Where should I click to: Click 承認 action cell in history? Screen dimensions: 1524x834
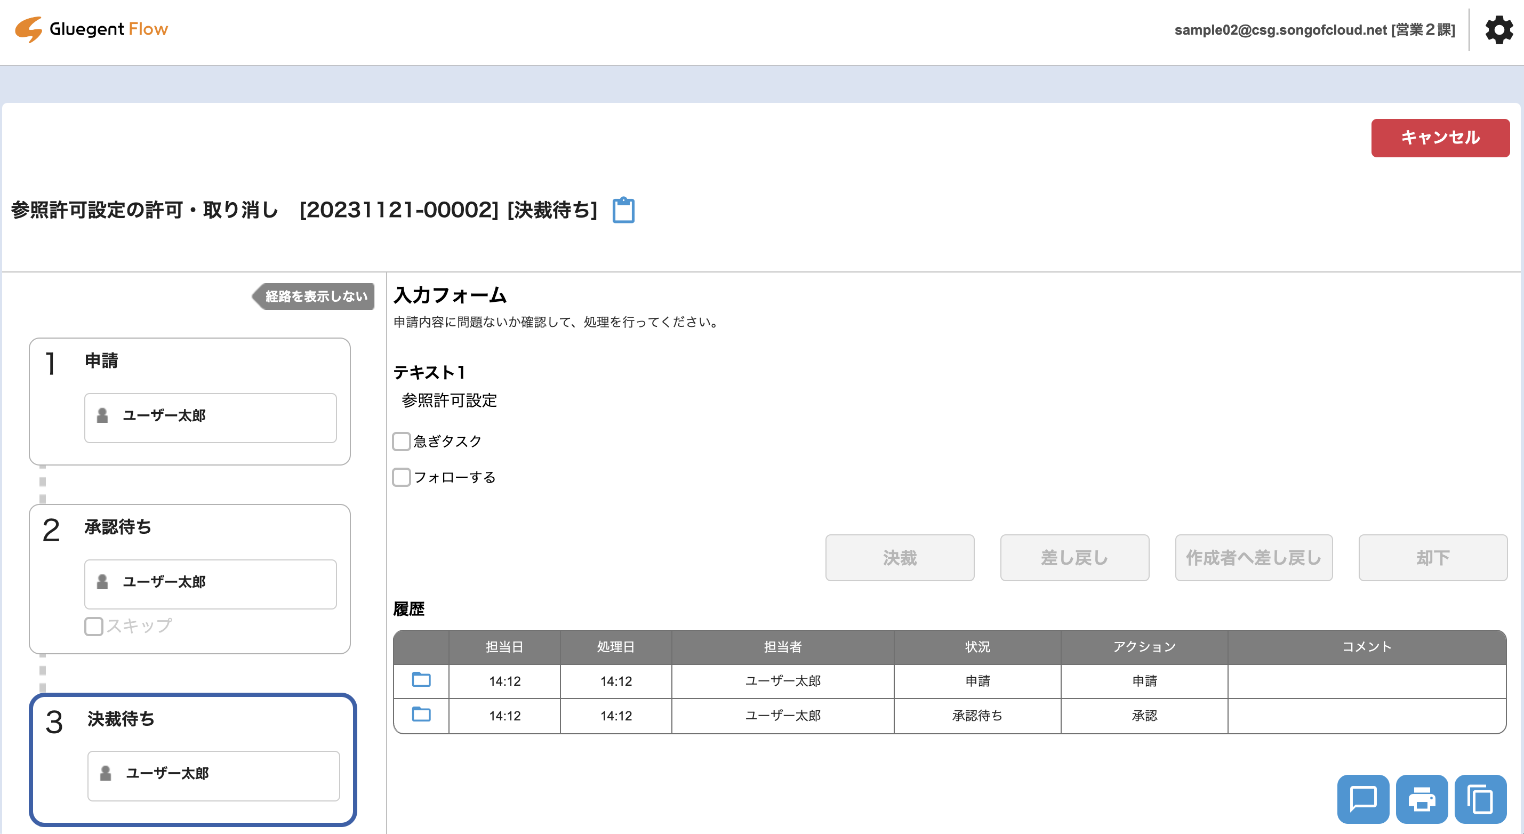coord(1144,716)
